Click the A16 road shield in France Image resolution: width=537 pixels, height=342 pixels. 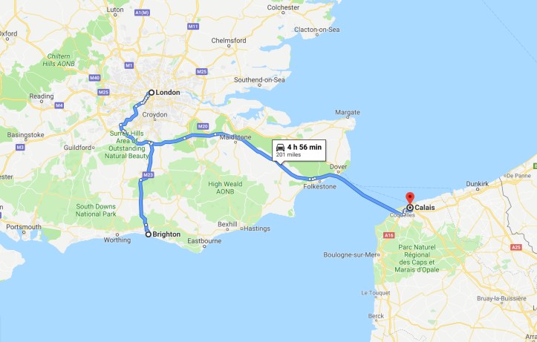388,235
